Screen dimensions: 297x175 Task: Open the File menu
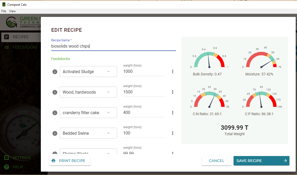(4, 11)
